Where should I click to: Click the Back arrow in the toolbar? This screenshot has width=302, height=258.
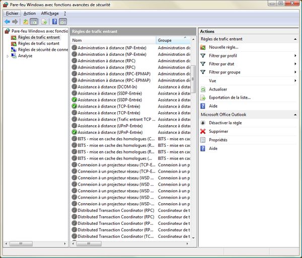(x=7, y=22)
